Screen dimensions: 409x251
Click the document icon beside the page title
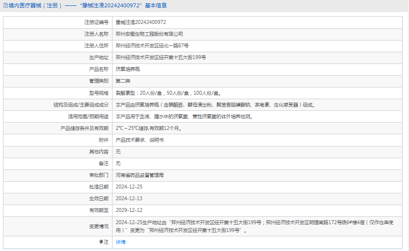coord(5,5)
